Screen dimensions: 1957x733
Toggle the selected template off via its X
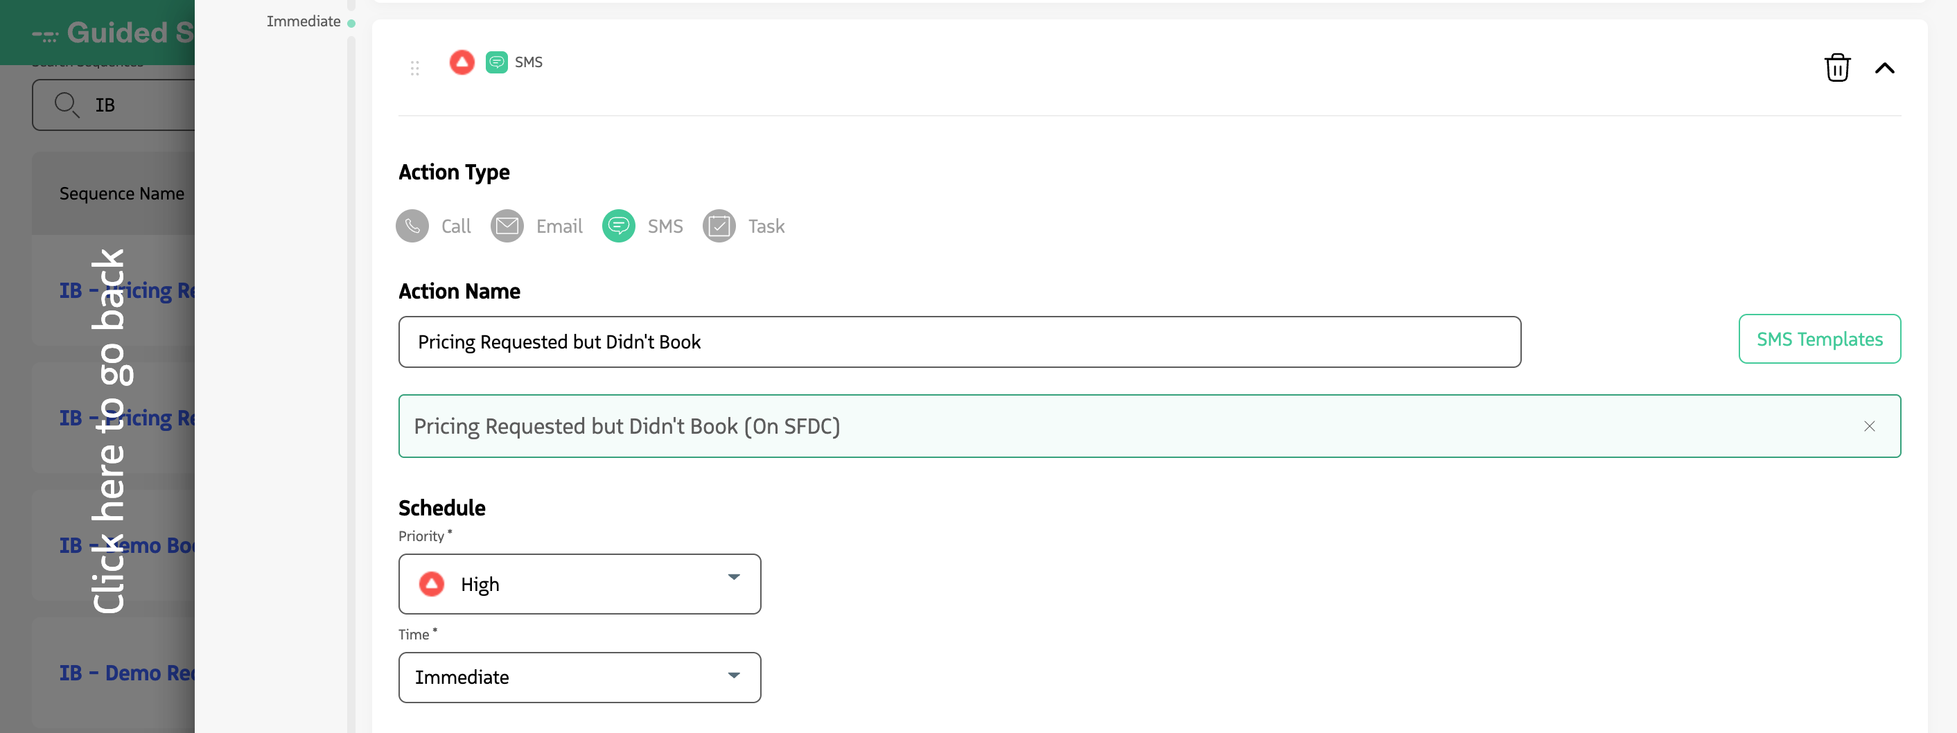[x=1870, y=426]
